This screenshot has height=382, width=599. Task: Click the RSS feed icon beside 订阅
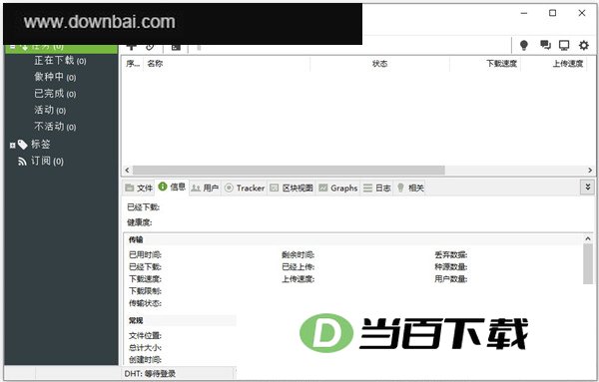(x=22, y=162)
